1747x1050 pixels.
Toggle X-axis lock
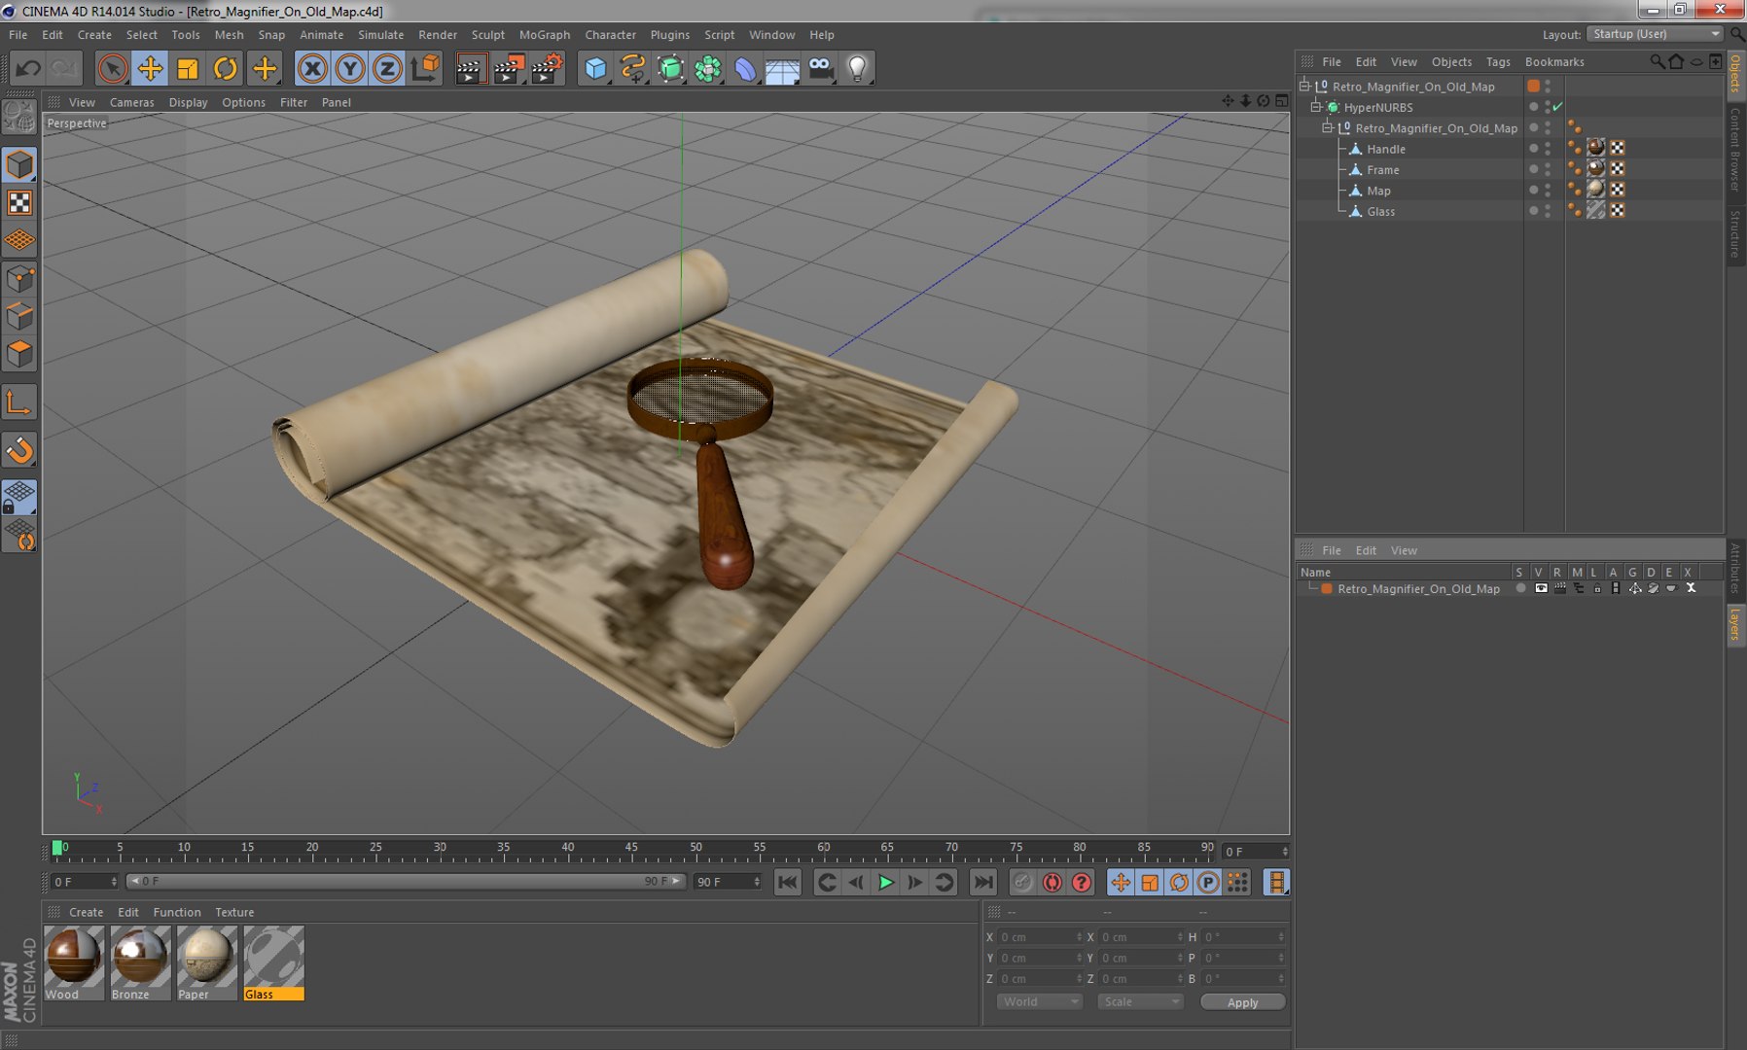(312, 68)
